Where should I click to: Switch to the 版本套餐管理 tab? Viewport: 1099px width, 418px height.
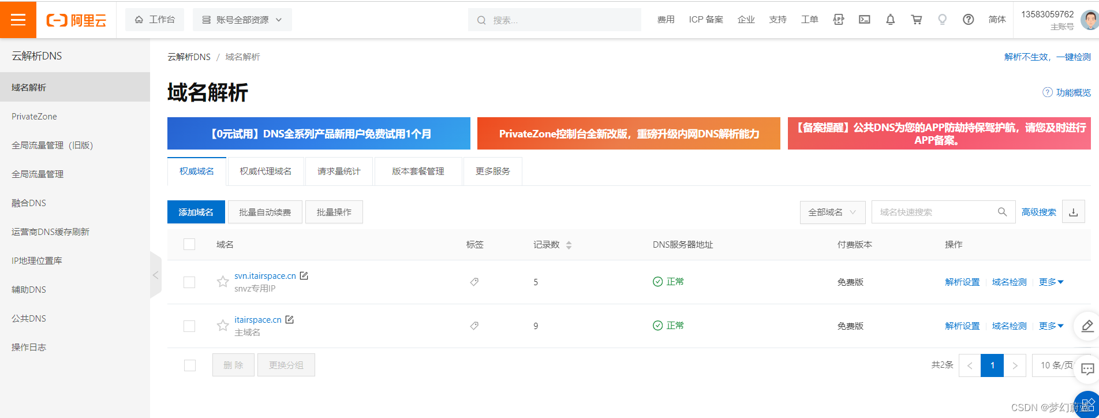418,171
